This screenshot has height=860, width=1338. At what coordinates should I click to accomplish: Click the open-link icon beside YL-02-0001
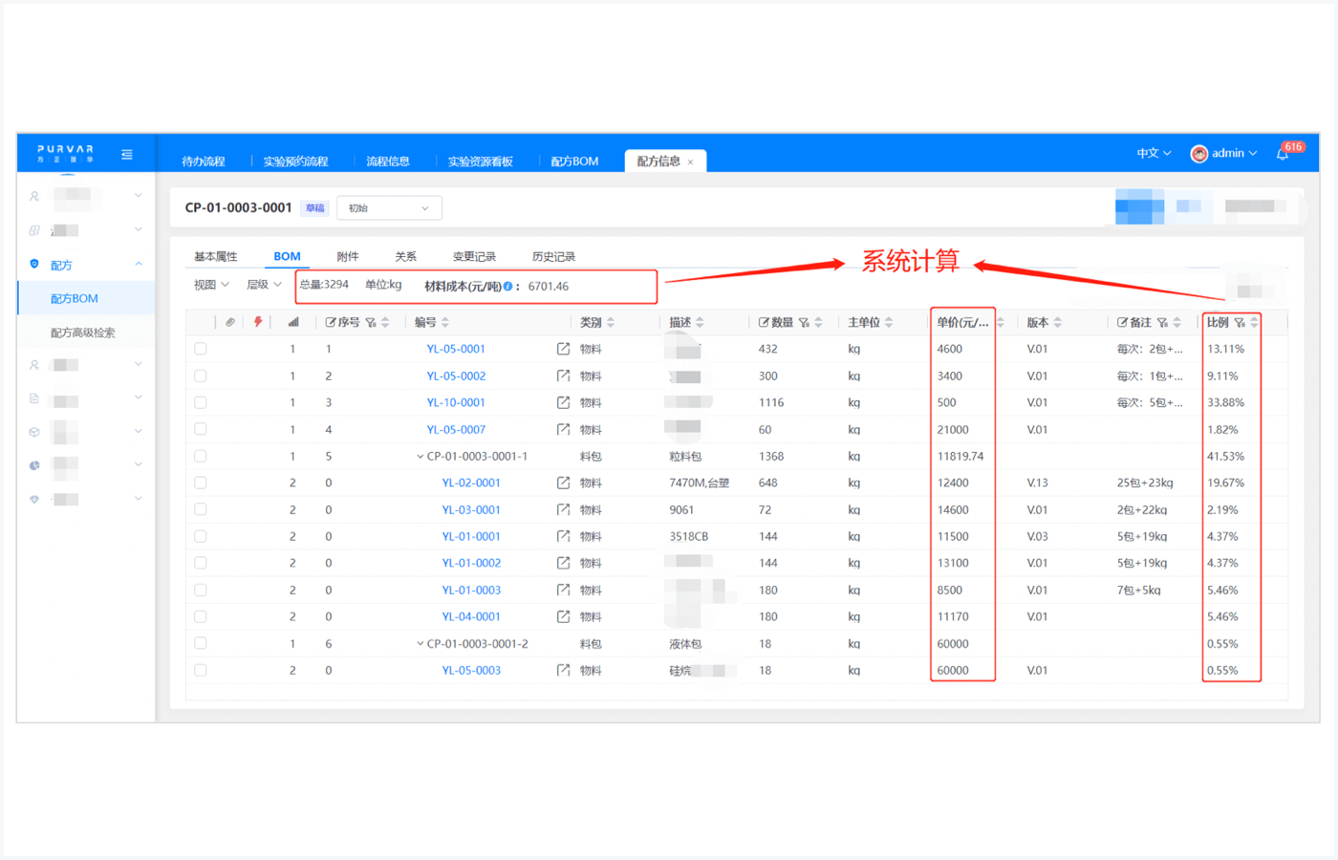coord(563,483)
